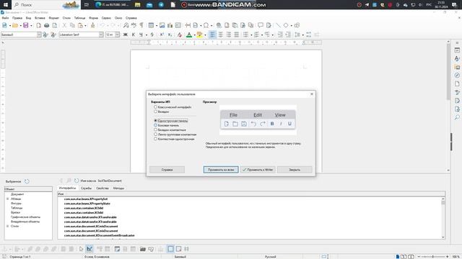Open the Формат menu
Screen dimensions: 462x259
(54, 18)
